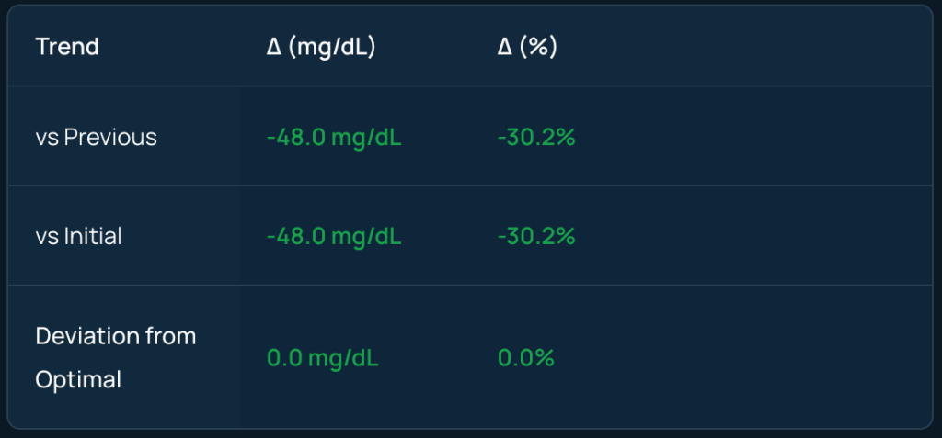Click -30.2% in the vs Previous row
The width and height of the screenshot is (942, 438).
coord(536,138)
